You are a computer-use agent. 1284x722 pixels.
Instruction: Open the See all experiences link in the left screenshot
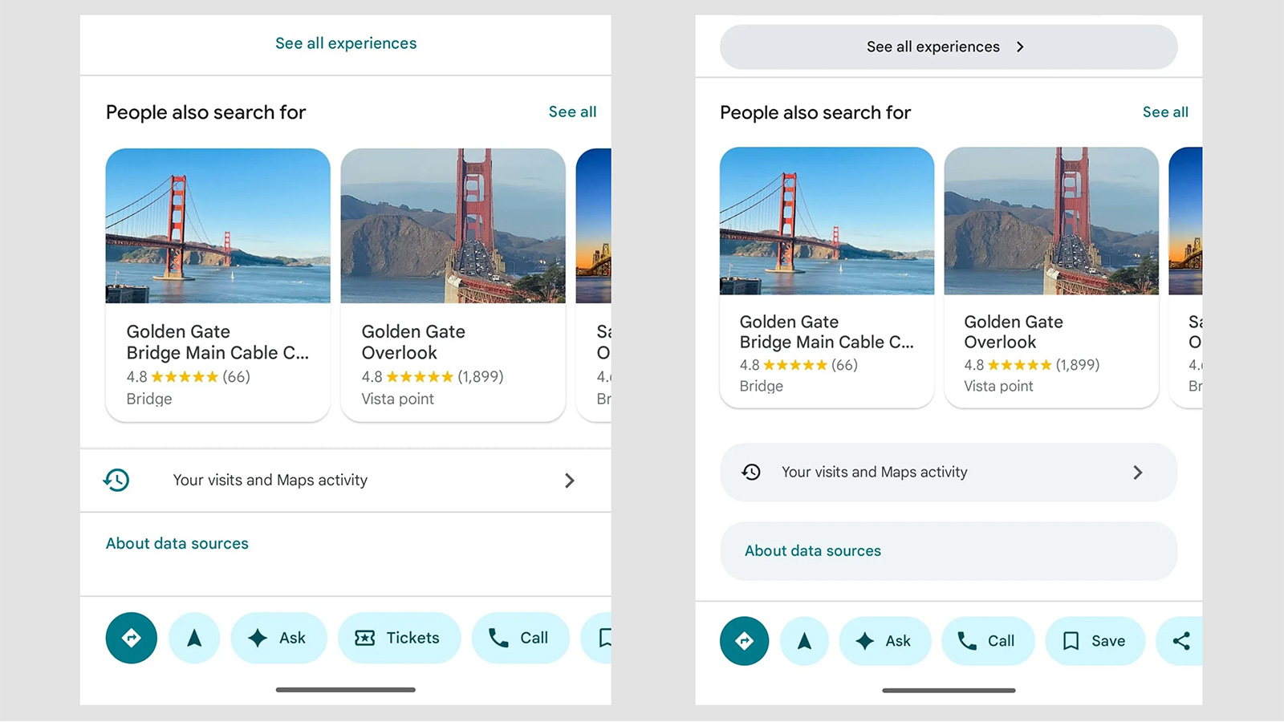coord(346,43)
